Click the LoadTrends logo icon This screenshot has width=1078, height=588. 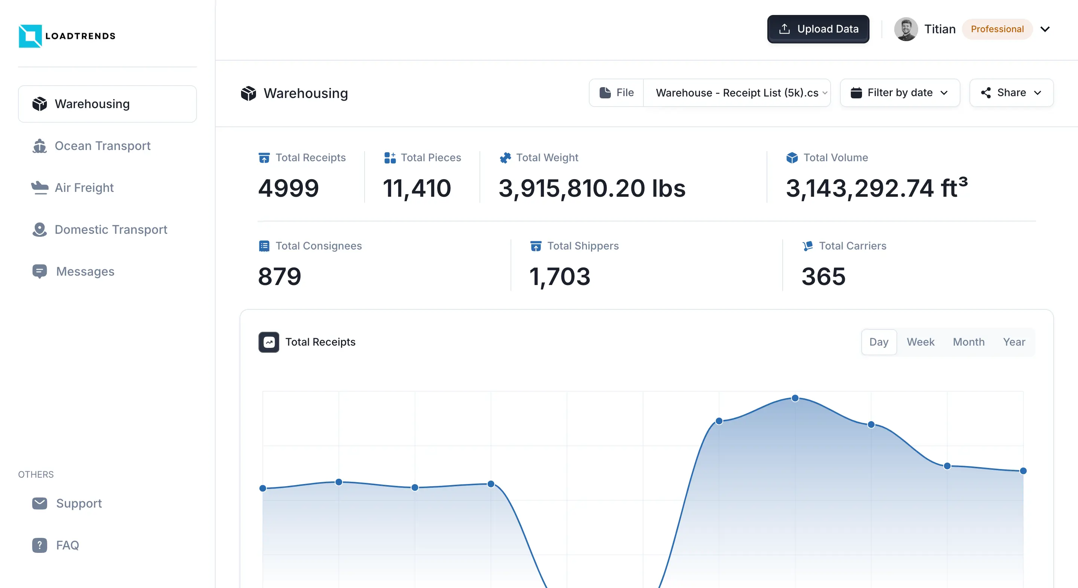30,36
